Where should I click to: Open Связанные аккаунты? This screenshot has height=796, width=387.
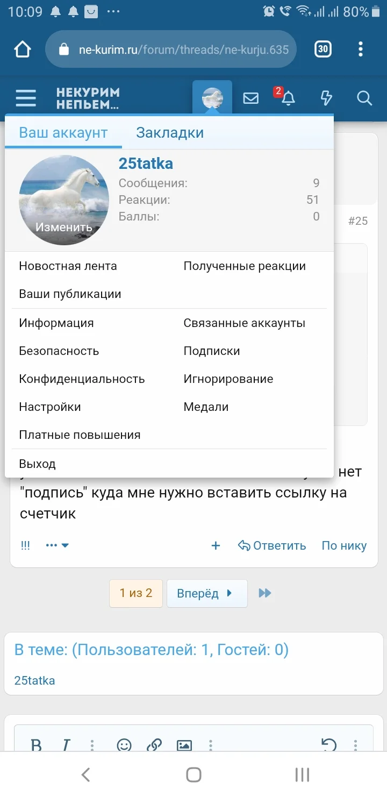coord(245,323)
